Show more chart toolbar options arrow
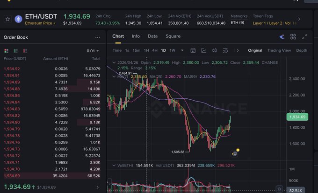Screen dimensions: 318x193 [238, 50]
